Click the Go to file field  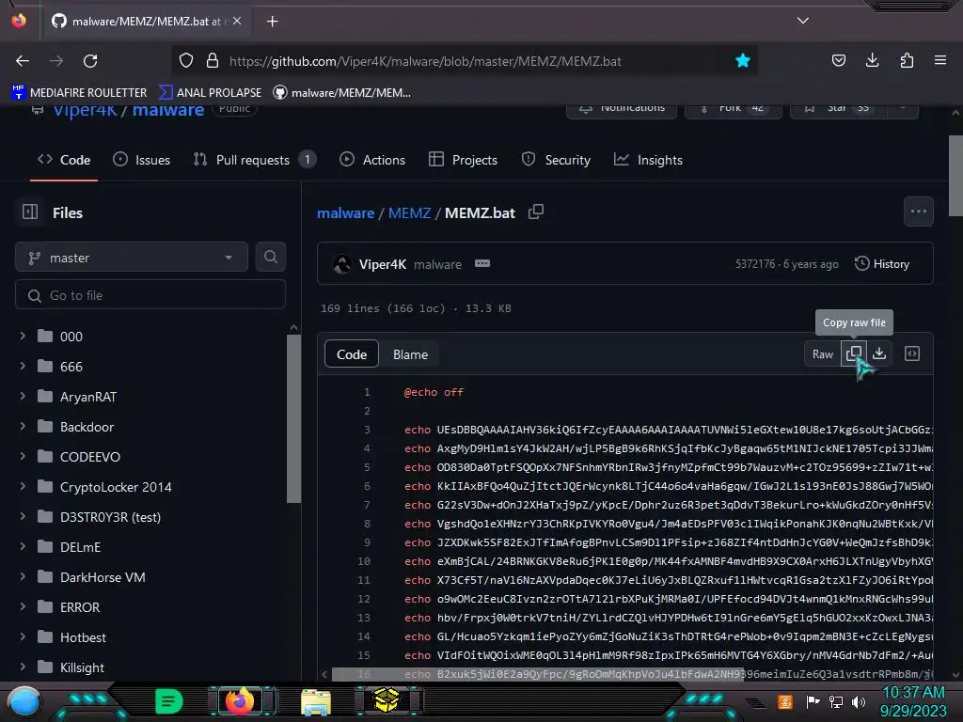(x=150, y=295)
